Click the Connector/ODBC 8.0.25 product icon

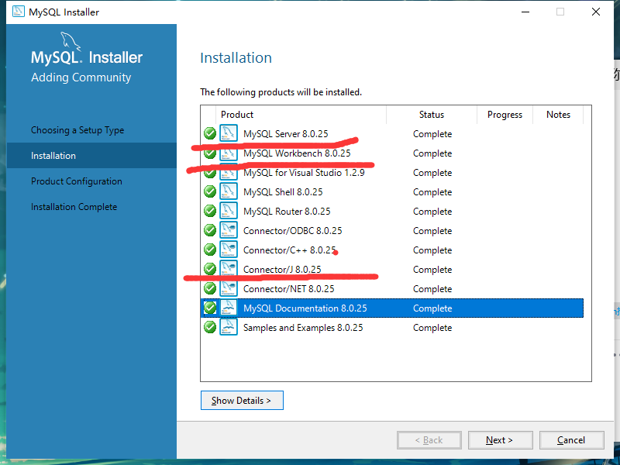pyautogui.click(x=228, y=230)
